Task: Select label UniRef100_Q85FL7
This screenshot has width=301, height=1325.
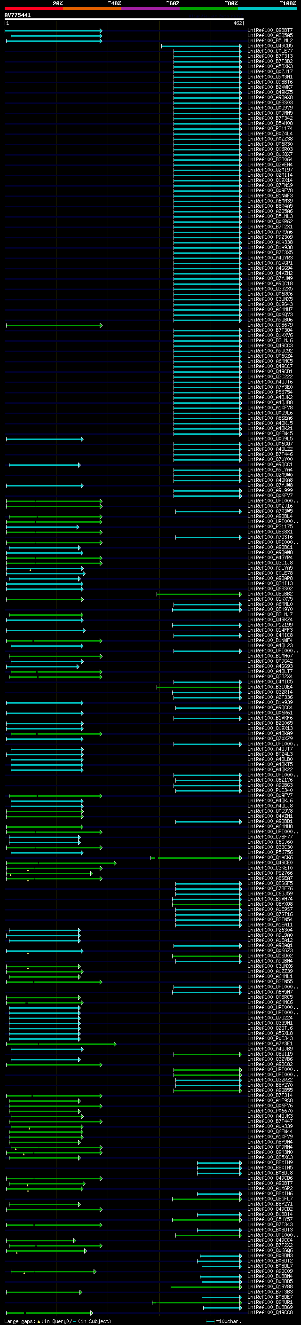Action: click(x=269, y=1199)
